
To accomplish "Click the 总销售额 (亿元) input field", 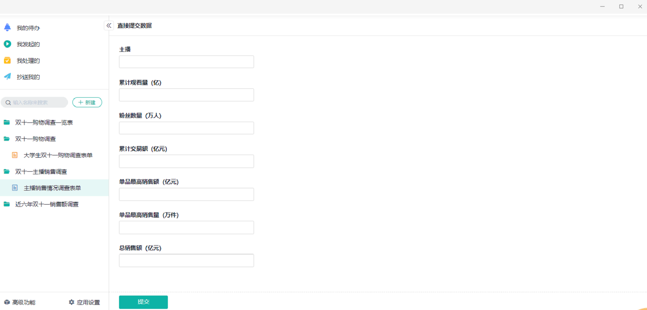I will click(x=186, y=260).
